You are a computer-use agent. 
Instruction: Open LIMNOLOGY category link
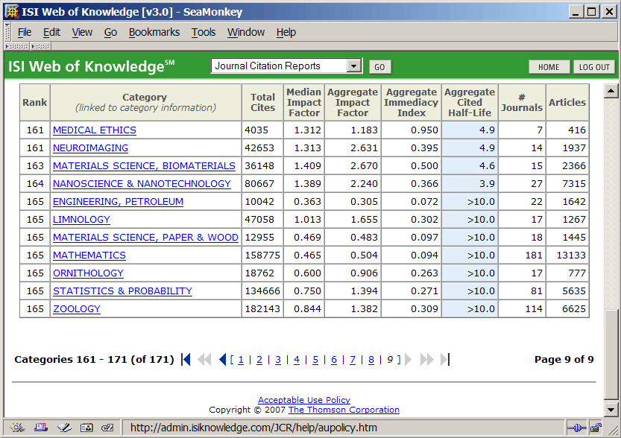81,220
